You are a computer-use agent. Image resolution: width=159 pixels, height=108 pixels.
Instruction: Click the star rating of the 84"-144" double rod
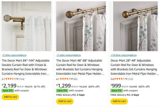tap(11, 79)
